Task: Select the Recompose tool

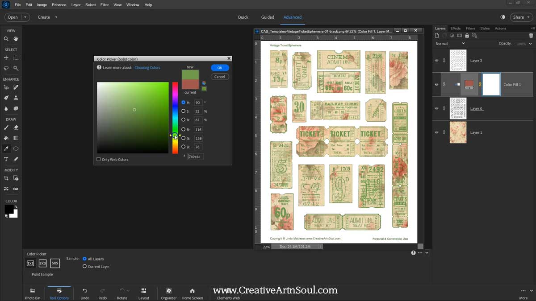Action: coord(16,178)
